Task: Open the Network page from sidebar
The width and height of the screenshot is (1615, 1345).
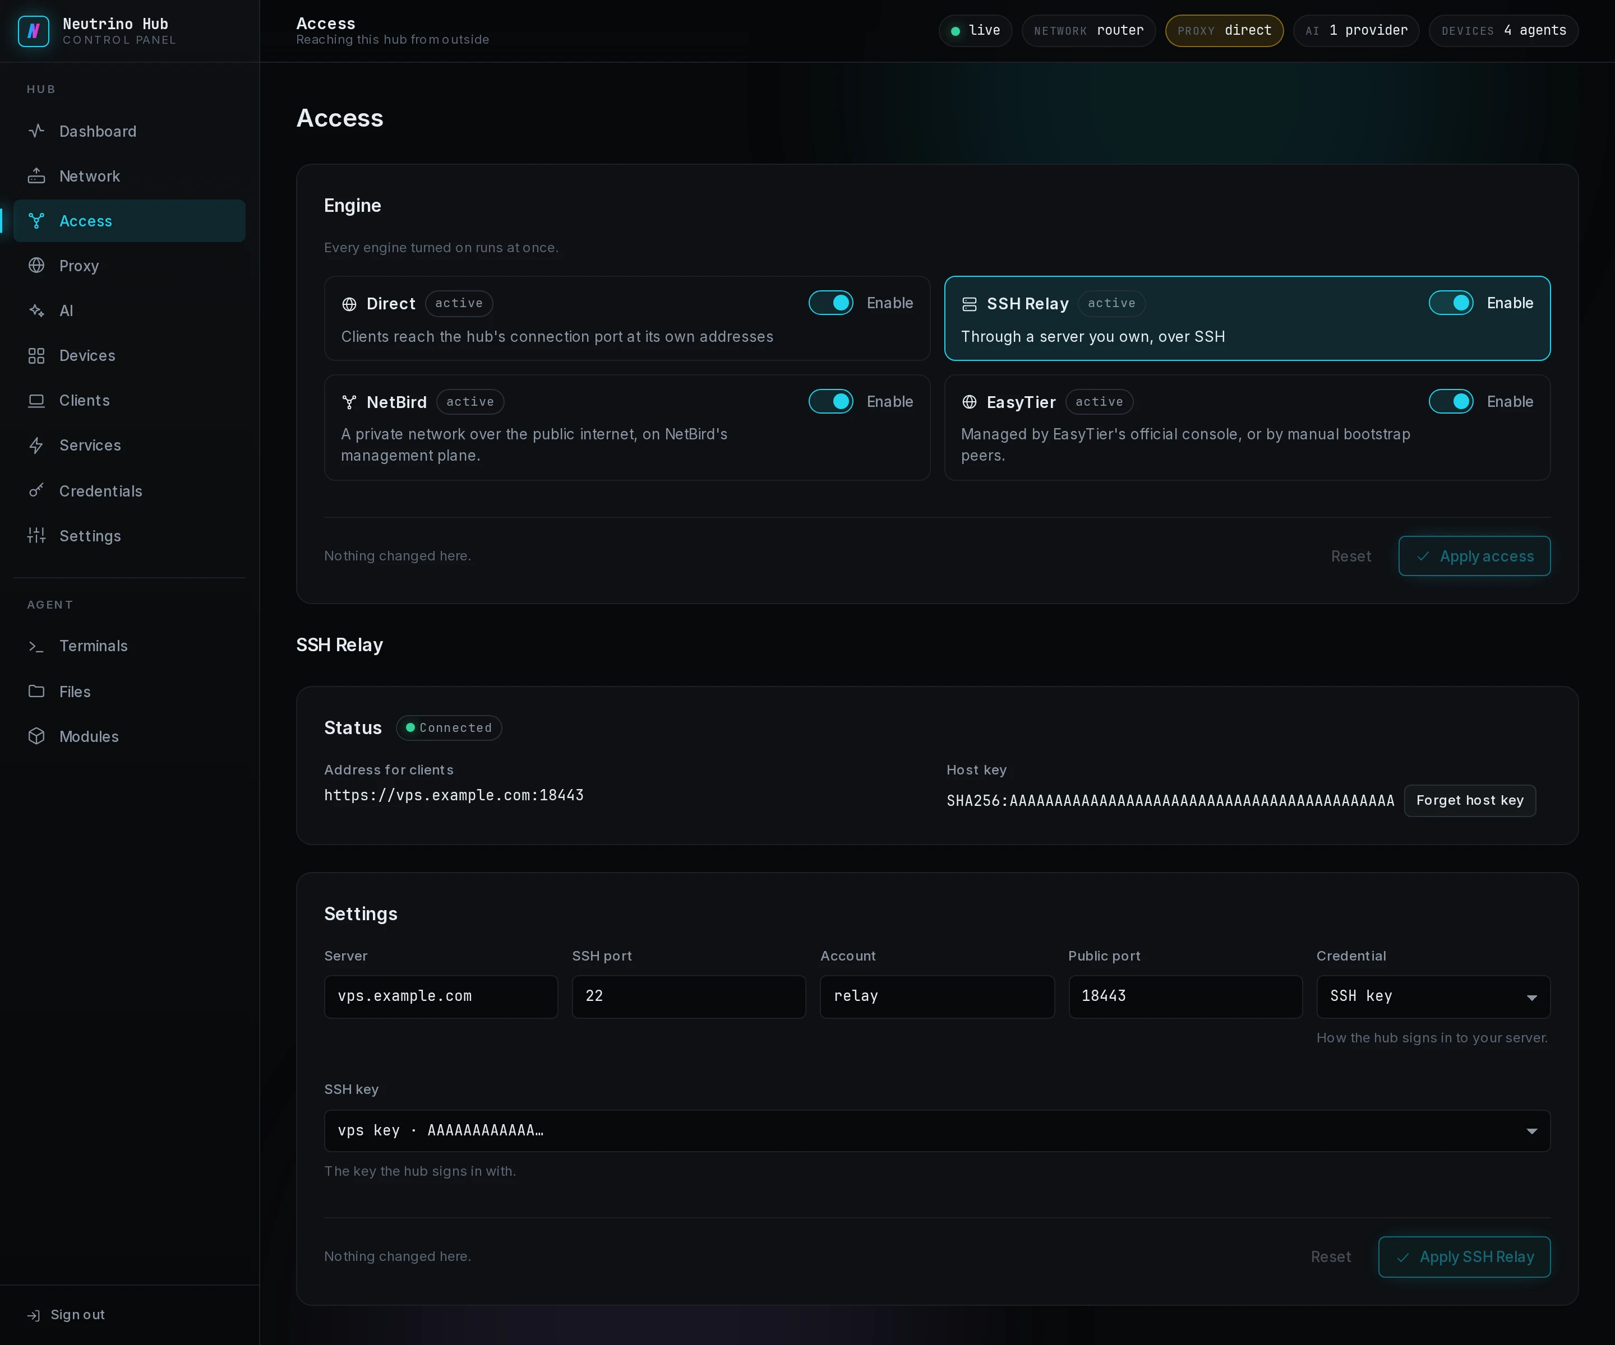Action: 129,176
